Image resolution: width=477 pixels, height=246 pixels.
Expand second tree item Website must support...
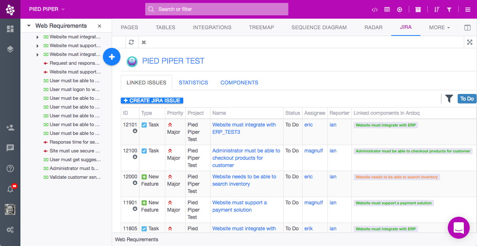(37, 46)
